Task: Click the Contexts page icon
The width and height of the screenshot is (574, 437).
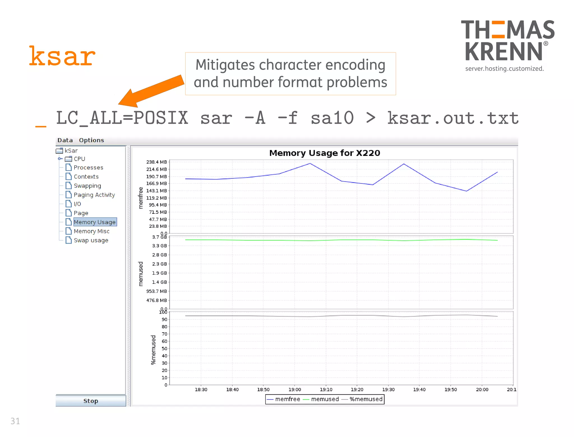Action: (x=69, y=176)
